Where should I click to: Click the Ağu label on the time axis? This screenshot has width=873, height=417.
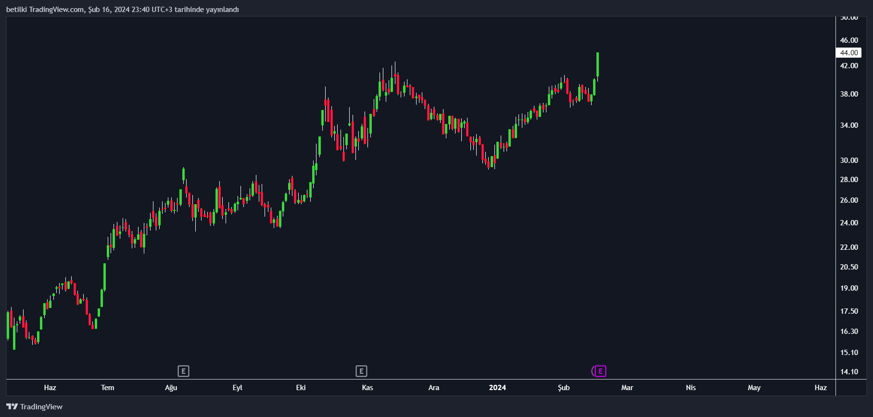click(171, 388)
